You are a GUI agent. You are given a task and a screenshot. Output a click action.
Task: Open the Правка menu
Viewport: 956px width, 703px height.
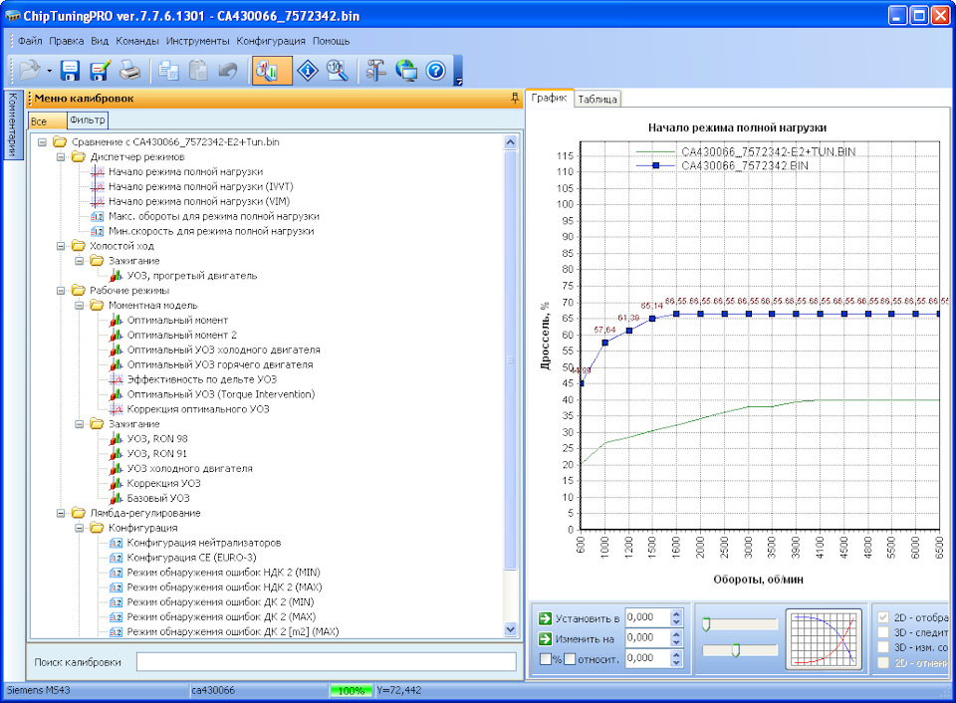[x=67, y=41]
